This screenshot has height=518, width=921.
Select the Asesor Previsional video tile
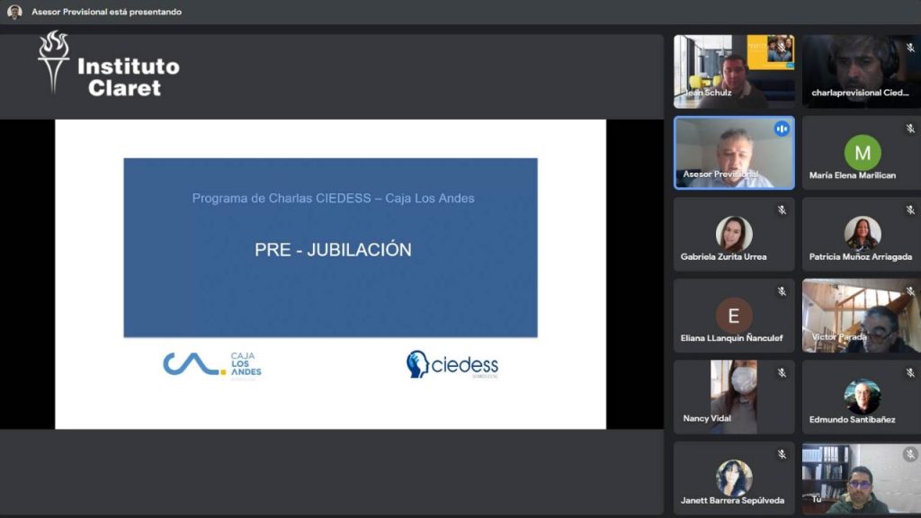[x=734, y=154]
